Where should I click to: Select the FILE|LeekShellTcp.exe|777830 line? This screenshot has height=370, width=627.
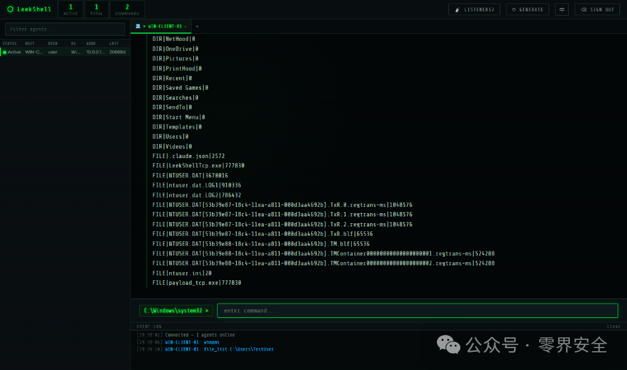click(198, 166)
